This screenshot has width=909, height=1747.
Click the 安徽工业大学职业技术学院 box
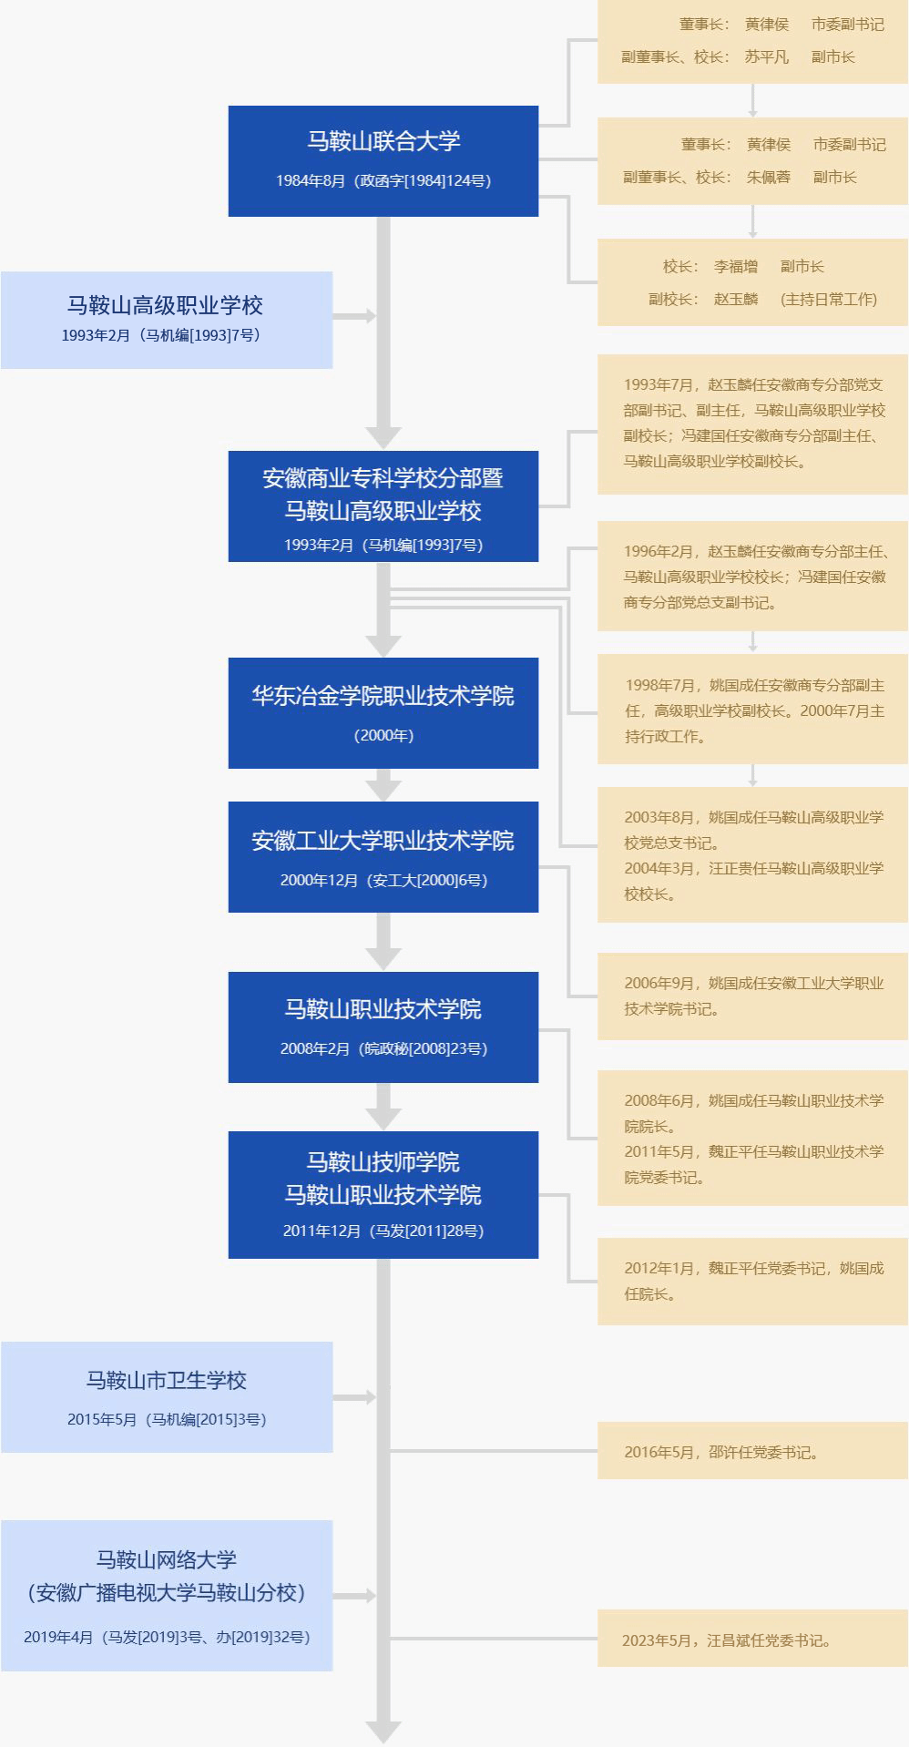(383, 856)
